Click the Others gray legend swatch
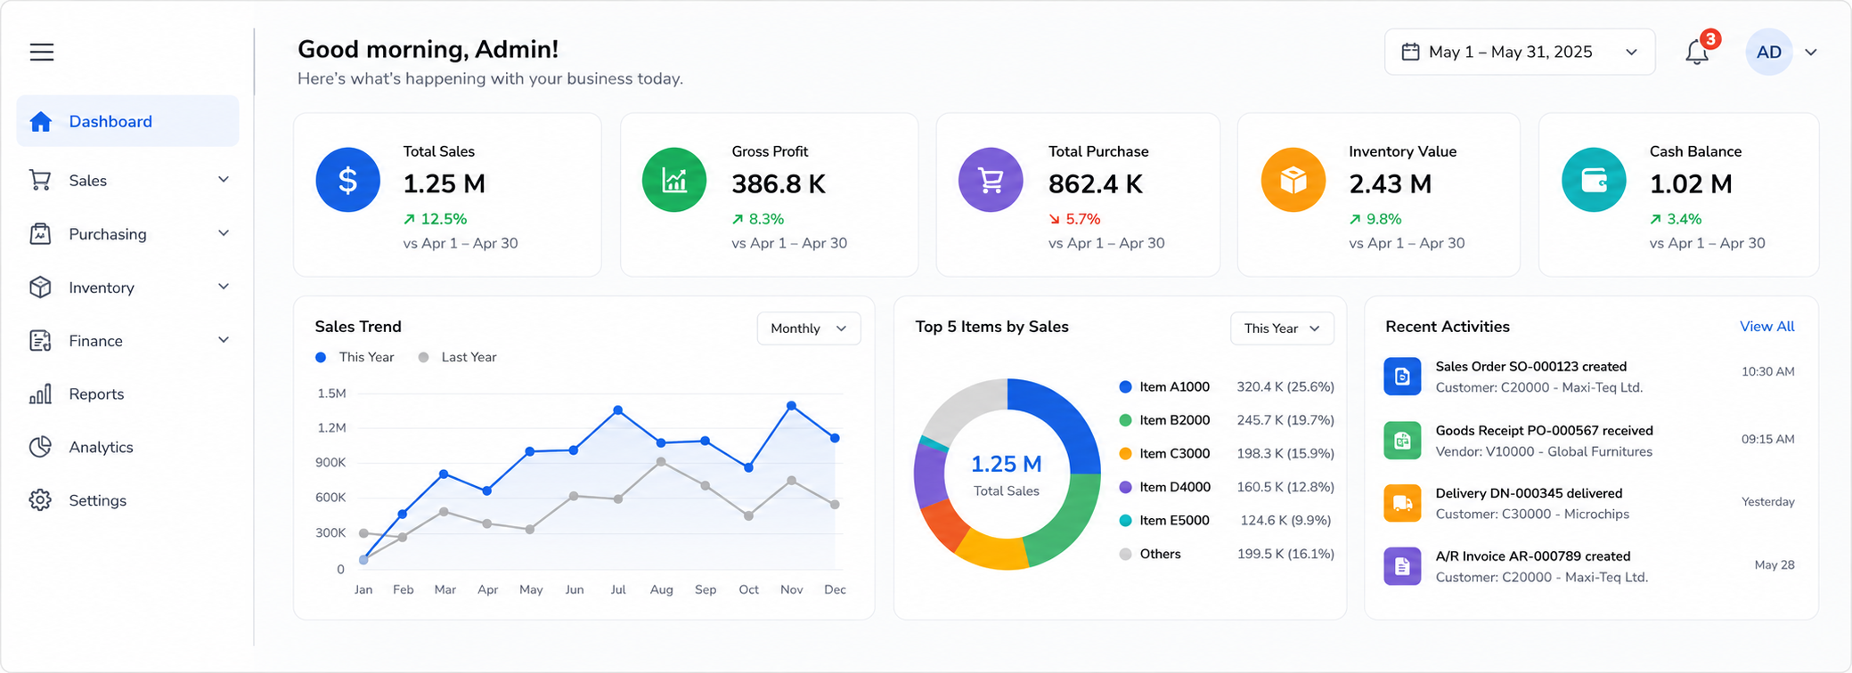 coord(1125,554)
